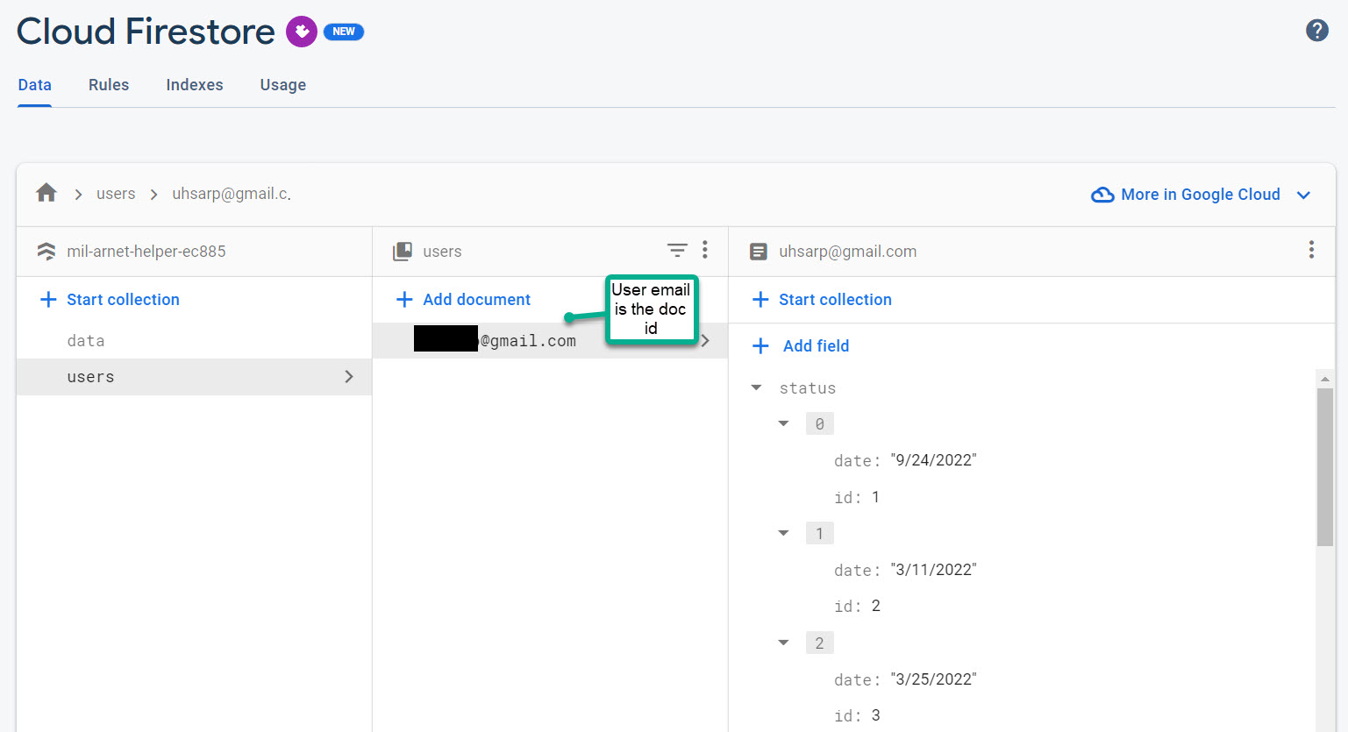Screen dimensions: 1348x732
Task: Click the date value "3/25/2022"
Action: (933, 679)
